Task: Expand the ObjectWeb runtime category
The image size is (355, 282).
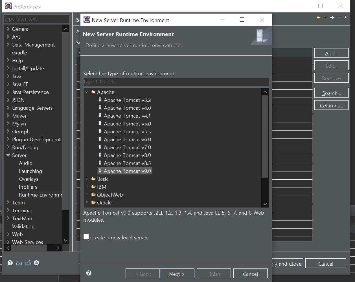Action: coord(87,195)
